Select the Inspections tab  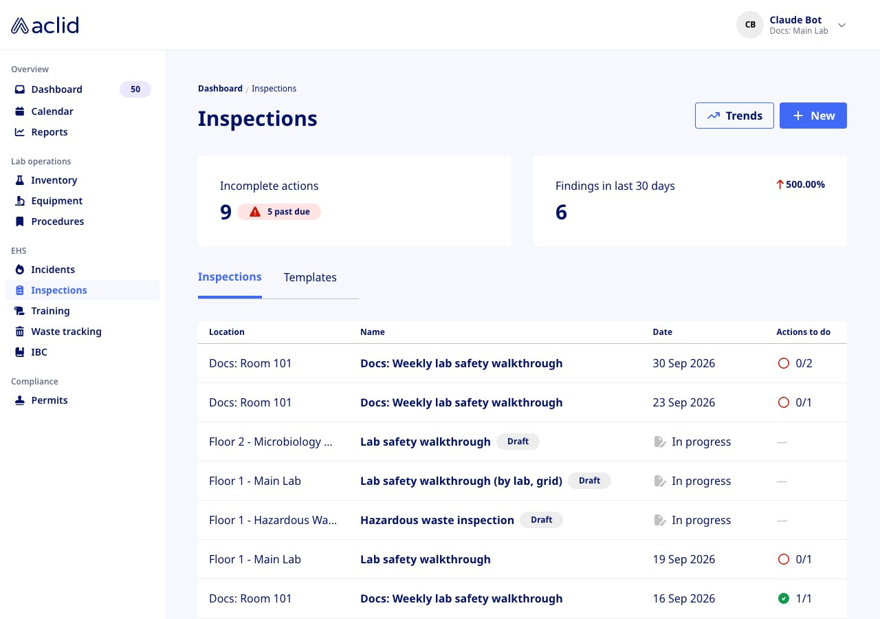pyautogui.click(x=230, y=276)
